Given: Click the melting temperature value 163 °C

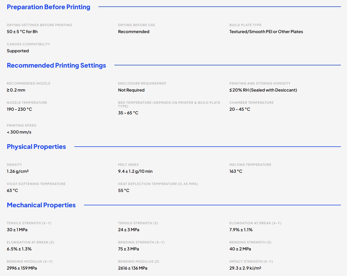Looking at the screenshot, I should [x=236, y=171].
